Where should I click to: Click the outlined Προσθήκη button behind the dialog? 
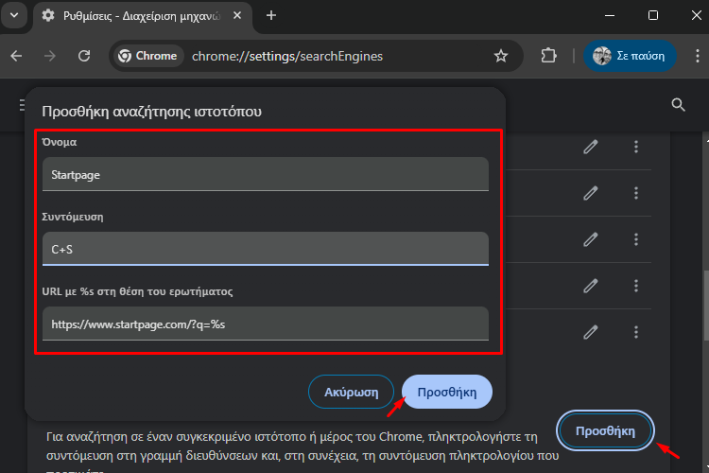pos(605,431)
